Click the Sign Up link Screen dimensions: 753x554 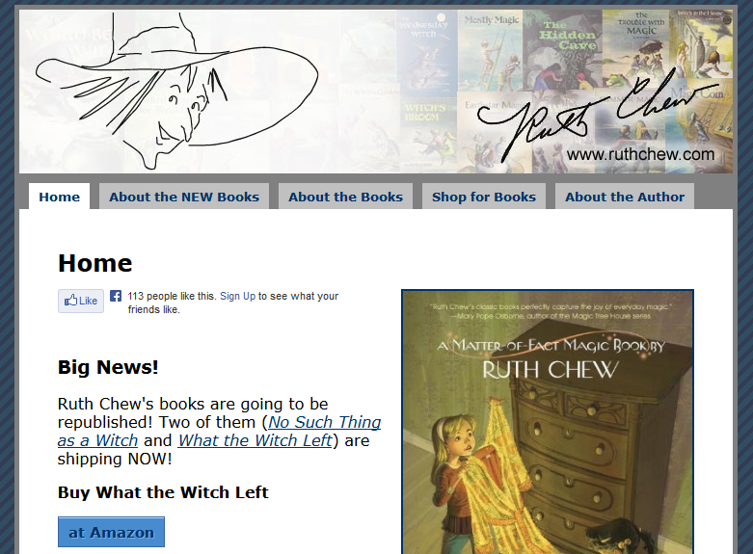(237, 296)
